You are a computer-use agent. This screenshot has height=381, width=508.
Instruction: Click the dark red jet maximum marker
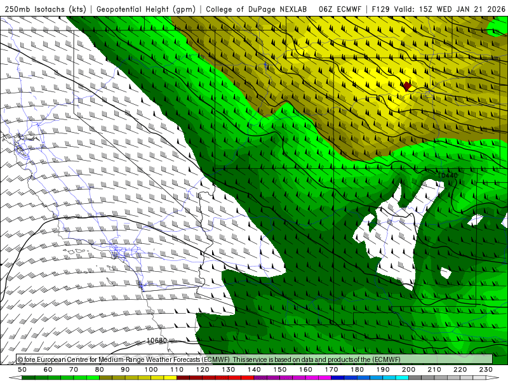point(407,86)
